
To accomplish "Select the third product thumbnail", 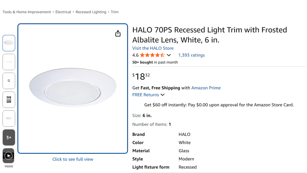I will tap(9, 81).
